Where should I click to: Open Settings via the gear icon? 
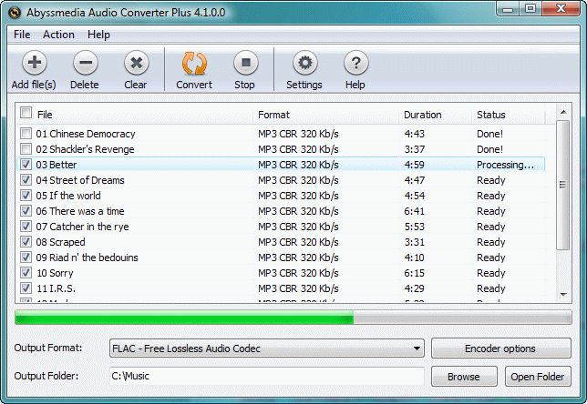click(x=304, y=63)
